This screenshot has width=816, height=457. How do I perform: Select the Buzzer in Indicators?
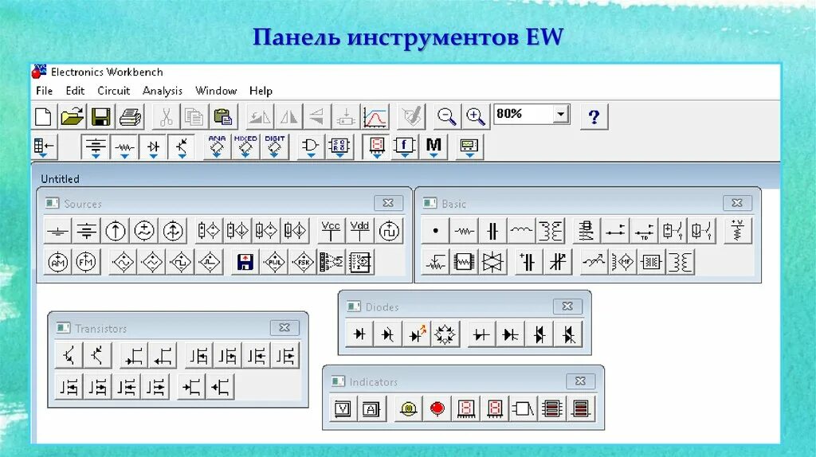tap(523, 409)
